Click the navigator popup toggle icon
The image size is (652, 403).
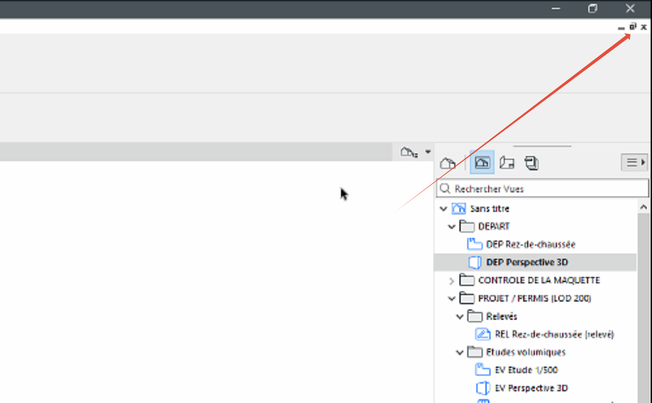tap(409, 152)
